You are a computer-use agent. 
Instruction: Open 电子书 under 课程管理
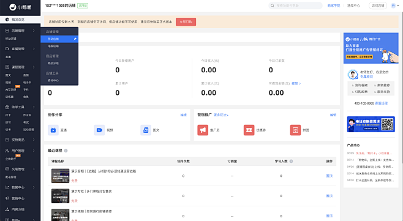[27, 83]
